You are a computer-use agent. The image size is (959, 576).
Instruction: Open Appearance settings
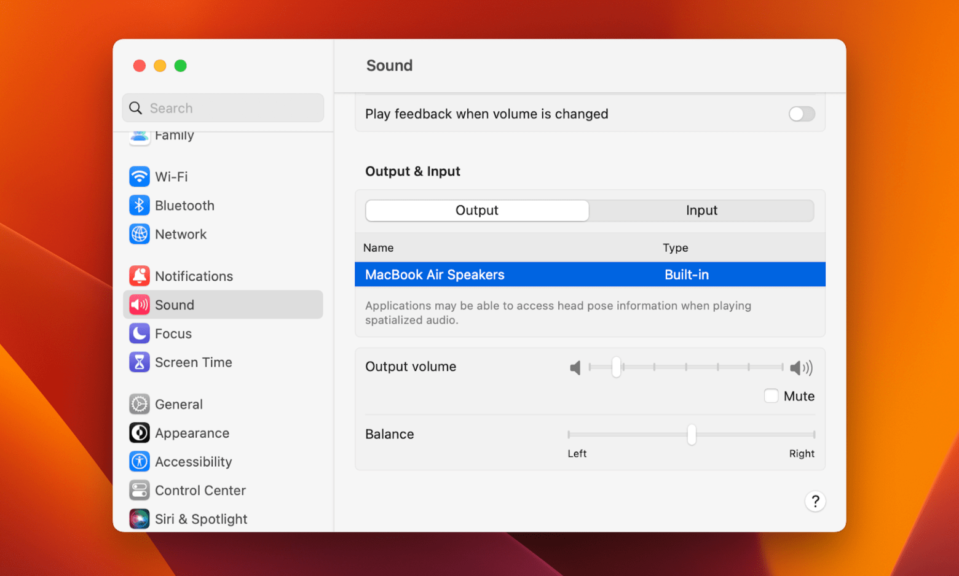[192, 433]
